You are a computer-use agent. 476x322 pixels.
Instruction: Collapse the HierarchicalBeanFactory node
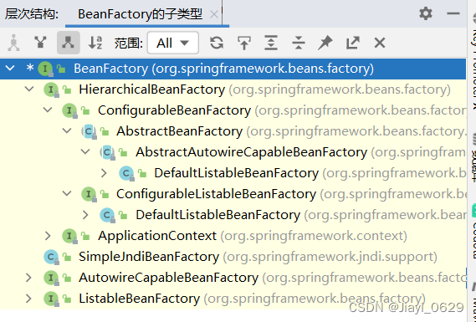coord(29,89)
